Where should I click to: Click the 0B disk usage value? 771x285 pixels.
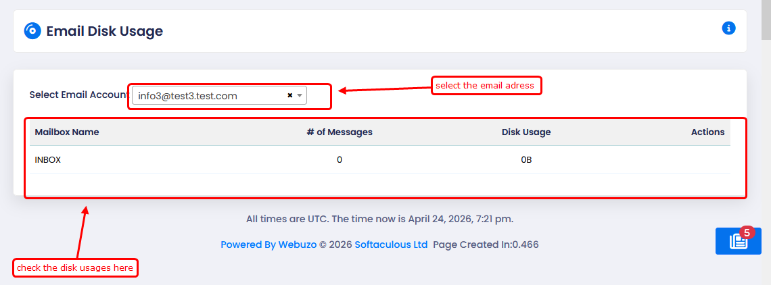tap(526, 160)
